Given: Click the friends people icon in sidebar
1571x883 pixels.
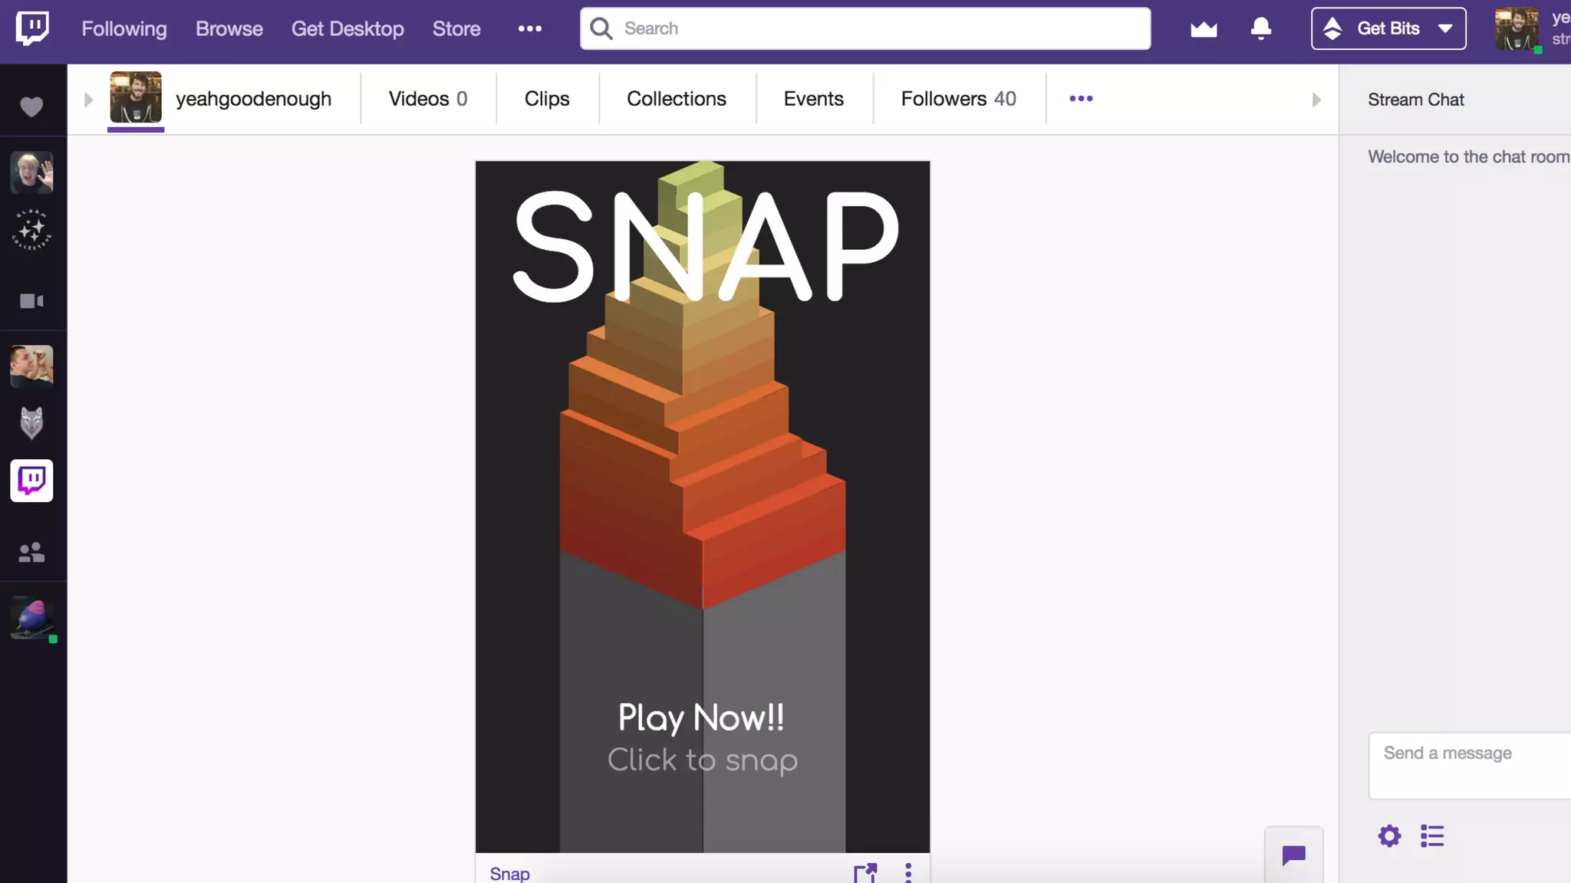Looking at the screenshot, I should point(31,553).
